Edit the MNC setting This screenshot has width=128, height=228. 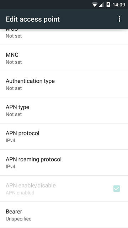(x=64, y=58)
